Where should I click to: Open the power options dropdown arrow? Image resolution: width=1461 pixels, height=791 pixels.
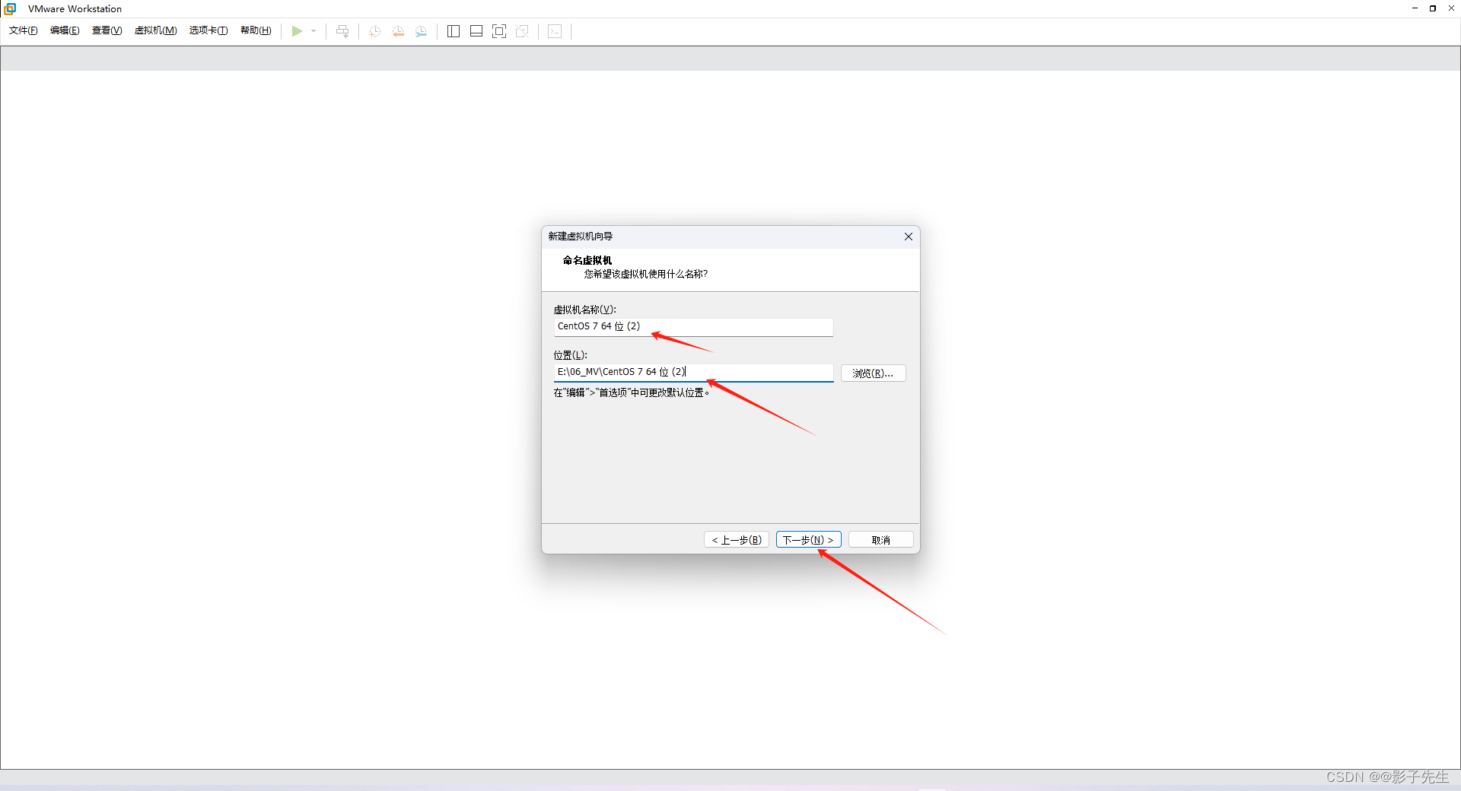pos(314,31)
